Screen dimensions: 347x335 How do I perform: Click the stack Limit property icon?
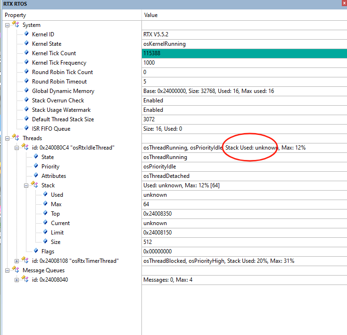click(45, 232)
